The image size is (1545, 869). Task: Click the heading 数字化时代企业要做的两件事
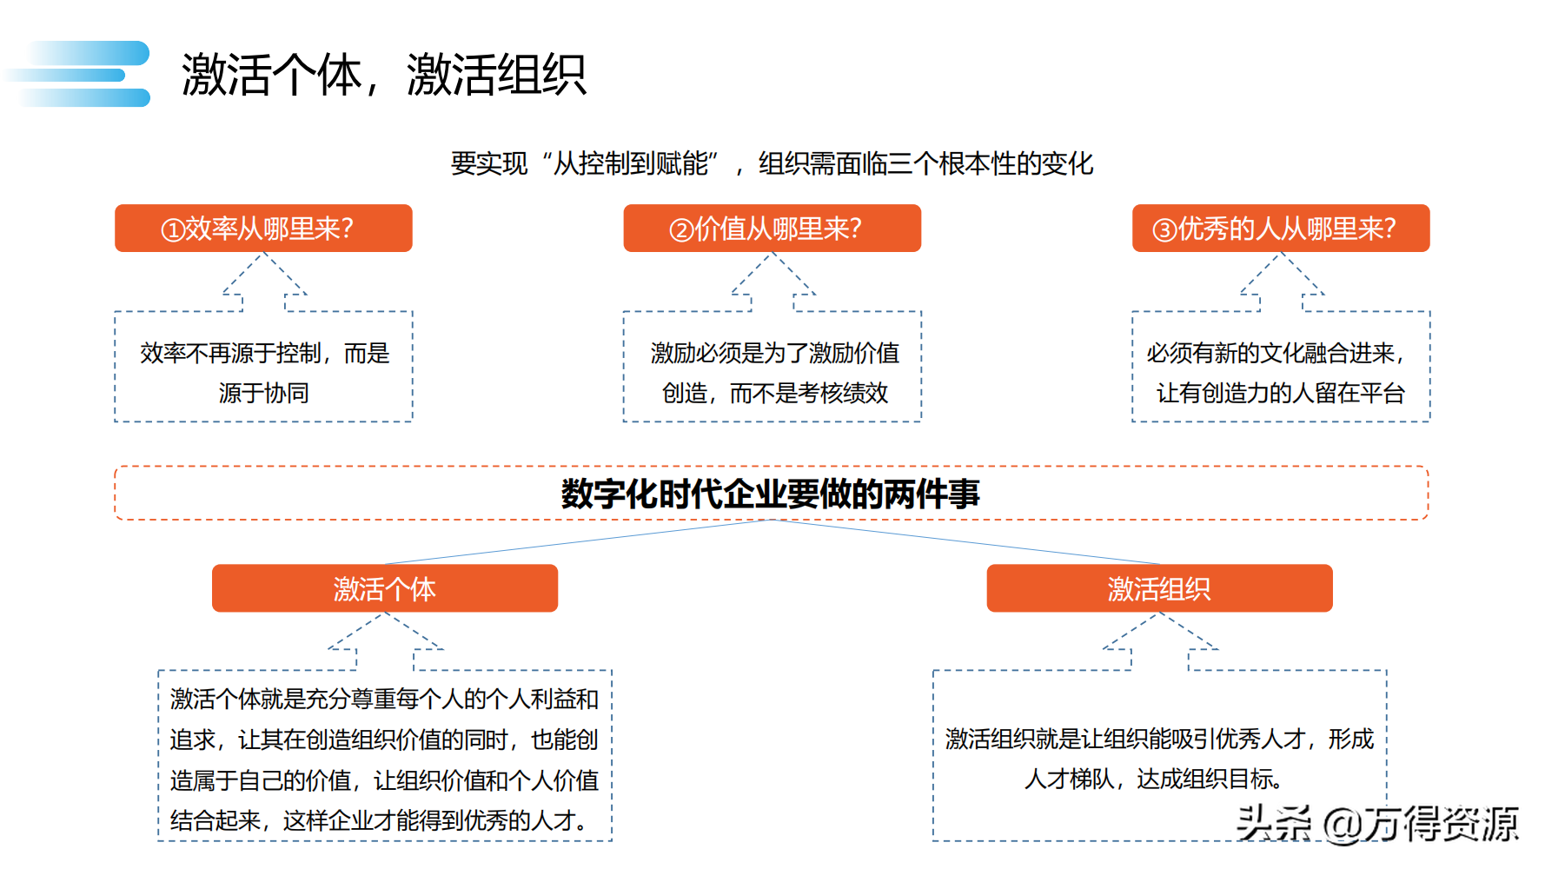[771, 494]
